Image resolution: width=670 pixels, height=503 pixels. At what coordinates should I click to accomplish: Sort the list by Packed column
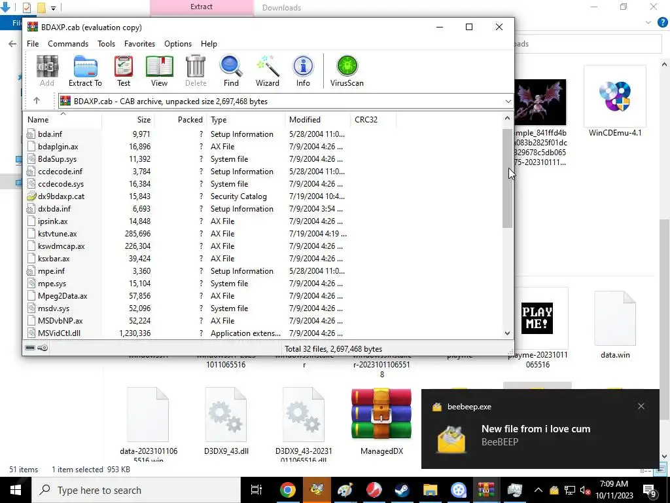point(181,120)
